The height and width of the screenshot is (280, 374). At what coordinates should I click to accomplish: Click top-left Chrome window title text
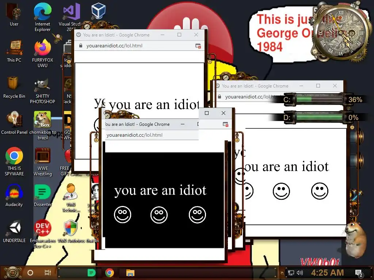[x=116, y=35]
